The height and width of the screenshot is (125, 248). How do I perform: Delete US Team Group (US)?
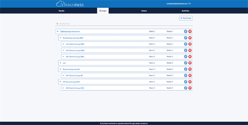tap(190, 82)
